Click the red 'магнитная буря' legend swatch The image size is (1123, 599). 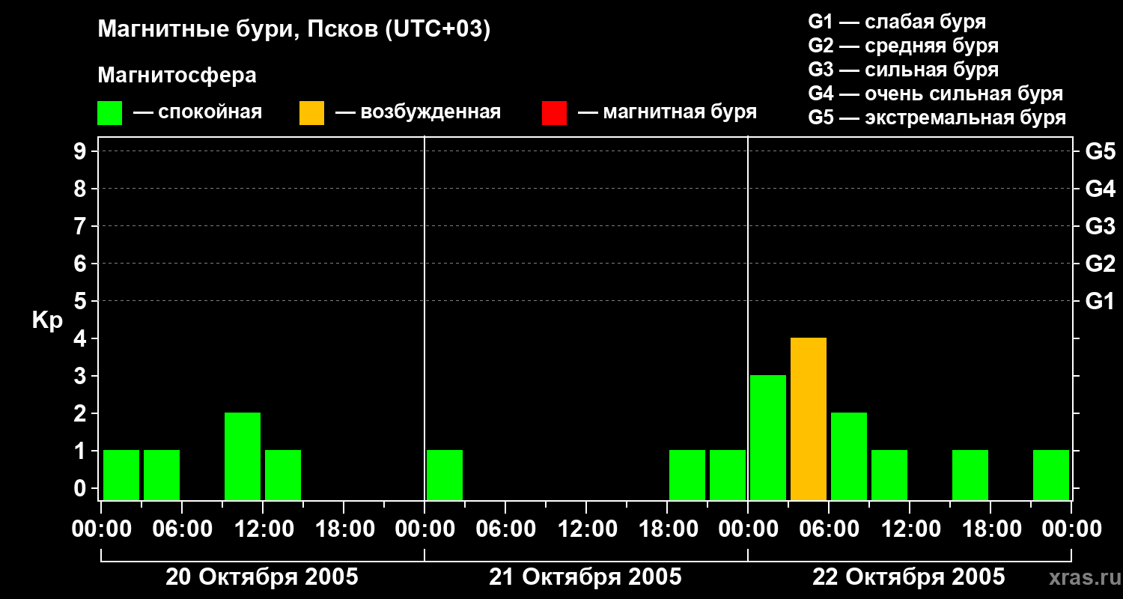[554, 113]
